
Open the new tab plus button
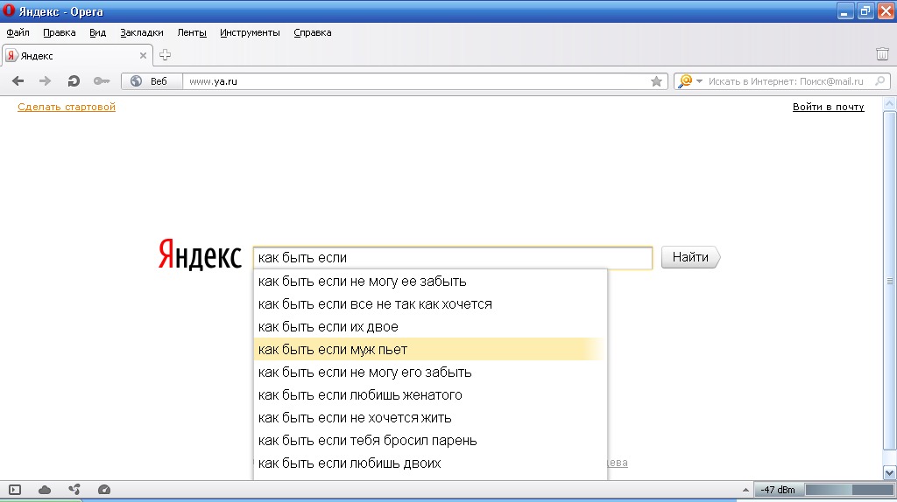[165, 55]
